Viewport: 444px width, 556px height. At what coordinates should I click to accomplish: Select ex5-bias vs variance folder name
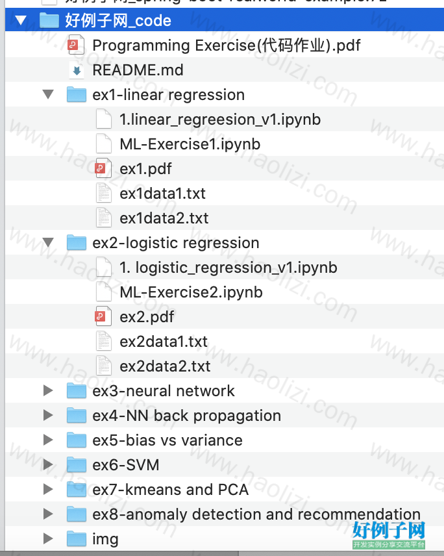point(167,440)
